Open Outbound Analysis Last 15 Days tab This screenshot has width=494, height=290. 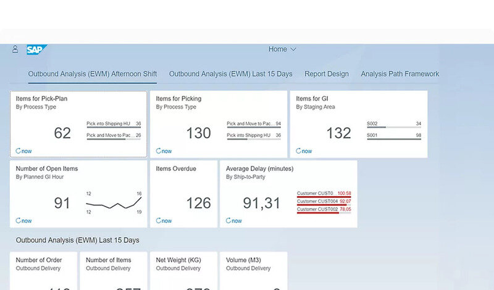[230, 74]
